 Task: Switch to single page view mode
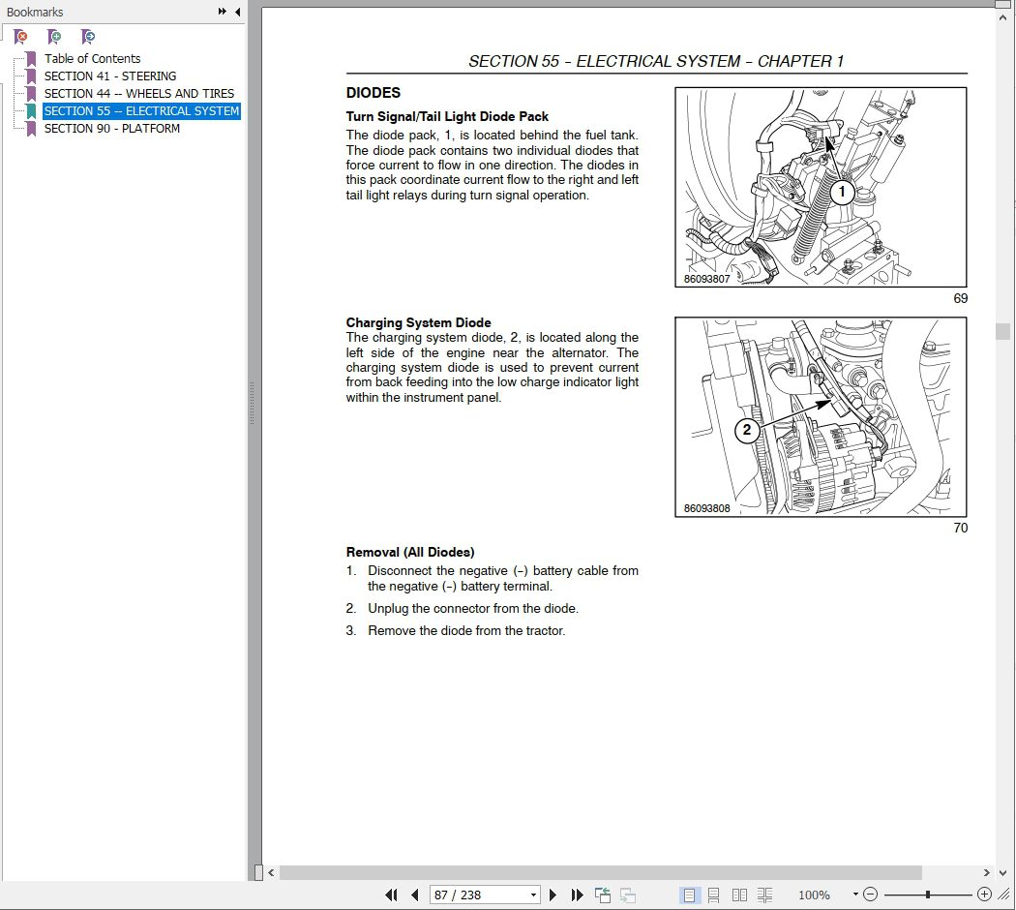[690, 895]
